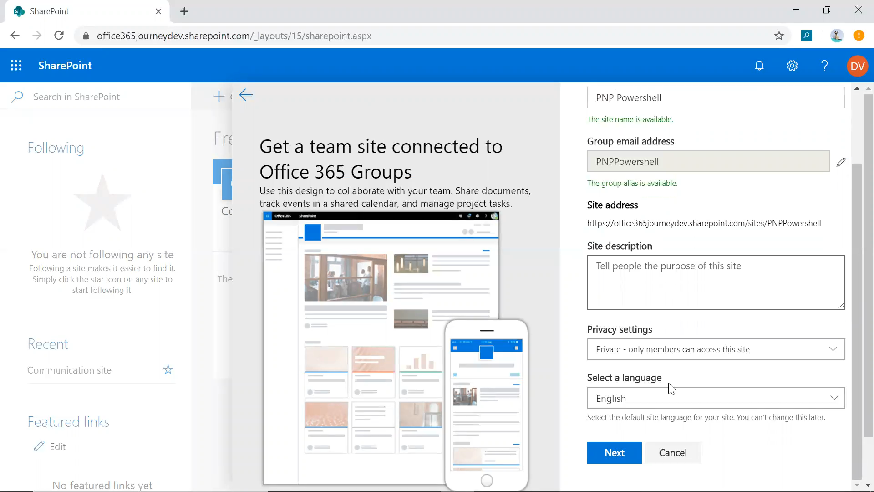Go back with the browser back arrow
Screen dimensions: 874x492
[15, 36]
